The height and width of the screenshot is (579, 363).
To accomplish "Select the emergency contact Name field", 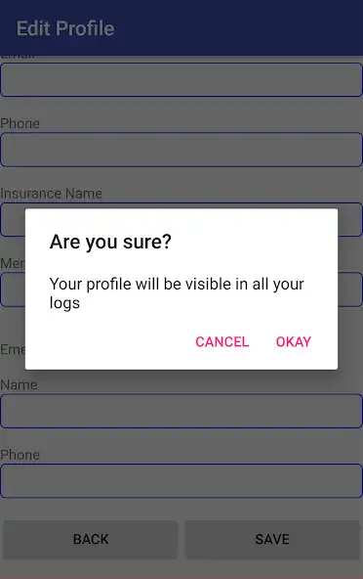I will click(x=181, y=411).
